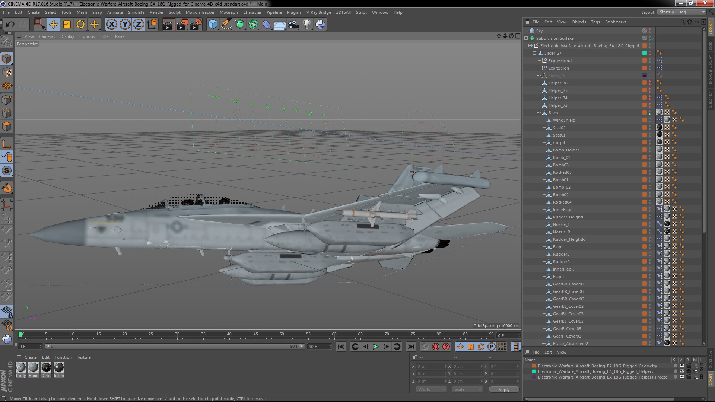Collapse the Subdivision Surface tree node

[526, 38]
